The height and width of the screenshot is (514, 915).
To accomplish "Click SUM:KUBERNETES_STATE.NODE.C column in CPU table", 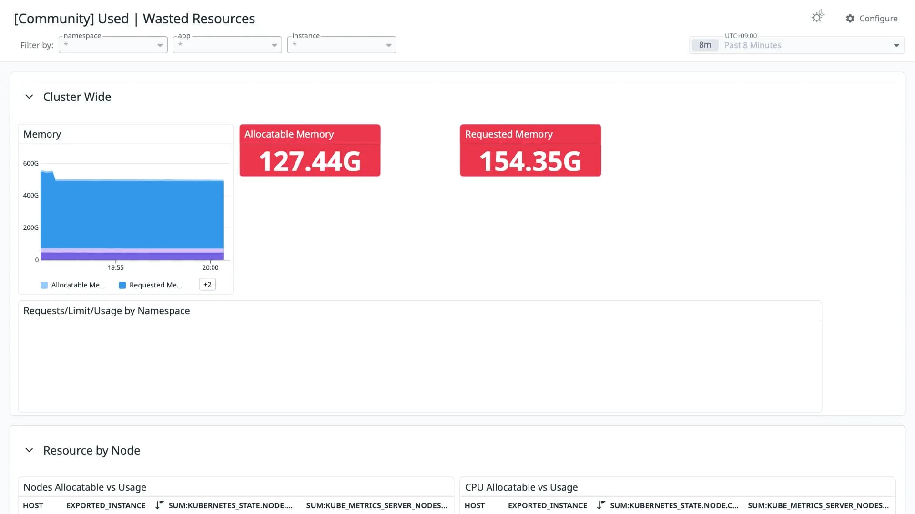I will point(674,505).
